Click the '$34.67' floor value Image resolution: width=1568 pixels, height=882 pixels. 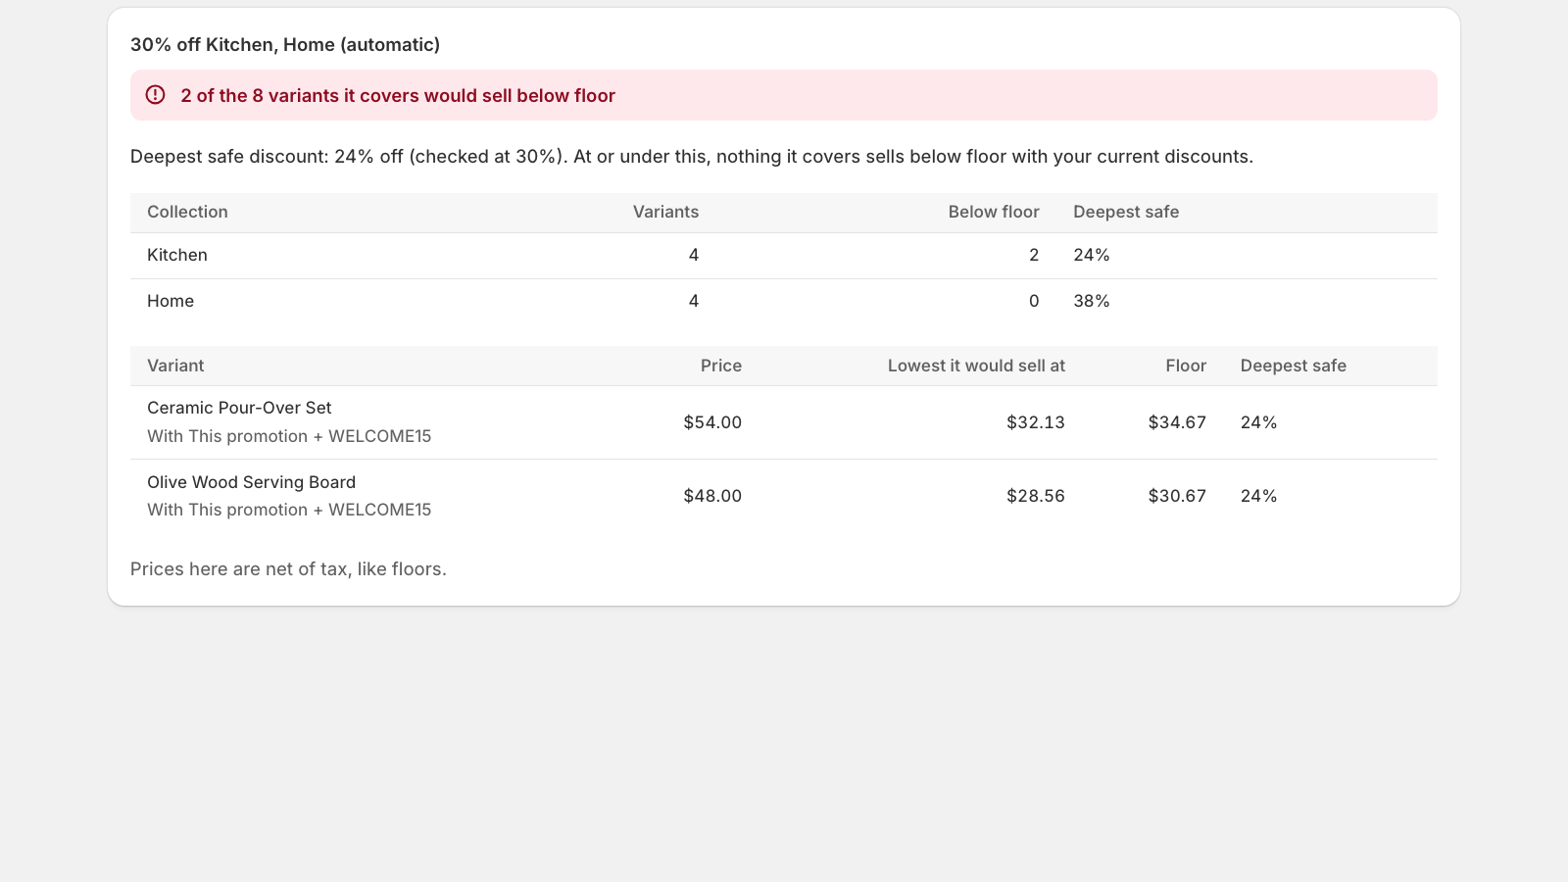click(x=1177, y=422)
